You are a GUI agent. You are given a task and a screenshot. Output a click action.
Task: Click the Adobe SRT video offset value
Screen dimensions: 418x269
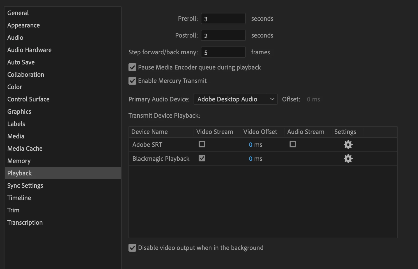(x=251, y=145)
